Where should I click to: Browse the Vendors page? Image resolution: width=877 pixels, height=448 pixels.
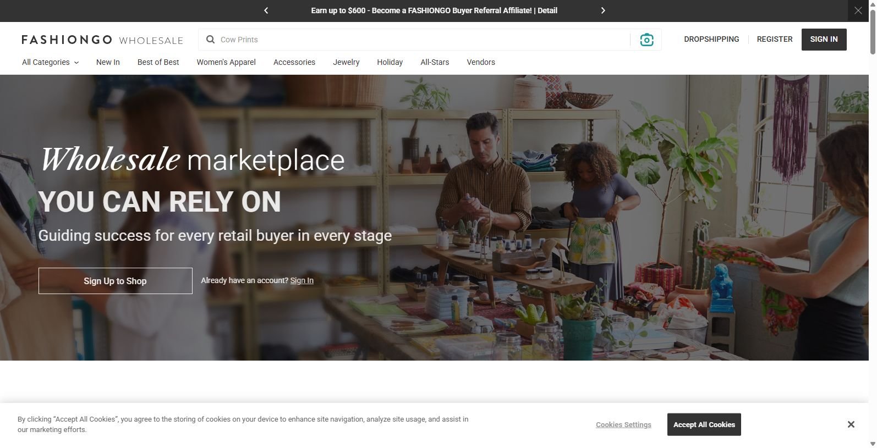coord(481,62)
